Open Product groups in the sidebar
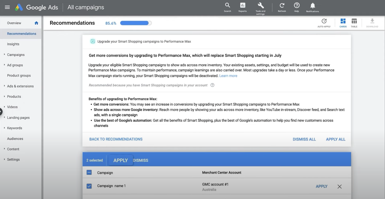 tap(19, 76)
